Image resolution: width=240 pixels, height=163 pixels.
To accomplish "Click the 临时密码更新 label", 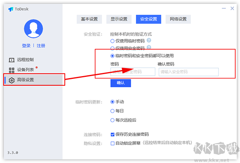I will pos(89,102).
